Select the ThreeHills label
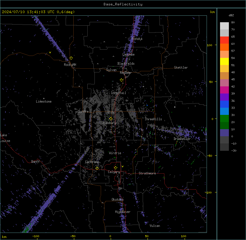Image resolution: width=246 pixels, height=240 pixels. point(153,119)
